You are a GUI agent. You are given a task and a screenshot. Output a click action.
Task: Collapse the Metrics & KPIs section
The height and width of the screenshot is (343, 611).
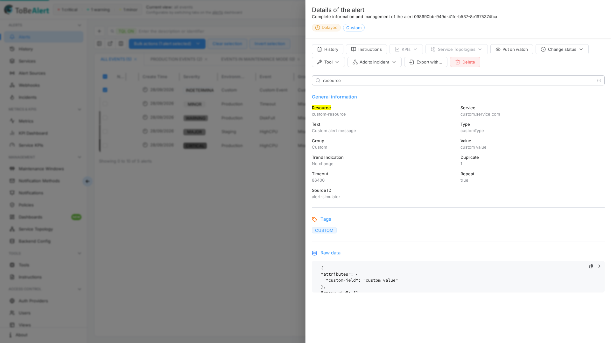point(80,109)
